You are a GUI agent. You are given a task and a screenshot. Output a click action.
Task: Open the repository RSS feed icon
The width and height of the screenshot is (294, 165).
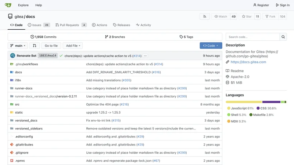point(205,16)
